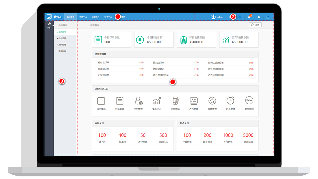The width and height of the screenshot is (318, 179).
Task: Open 系统信息 in the sidebar
Action: 65,44
